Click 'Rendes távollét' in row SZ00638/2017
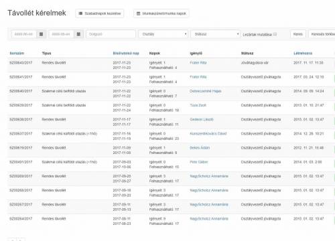The width and height of the screenshot is (335, 241). [54, 119]
